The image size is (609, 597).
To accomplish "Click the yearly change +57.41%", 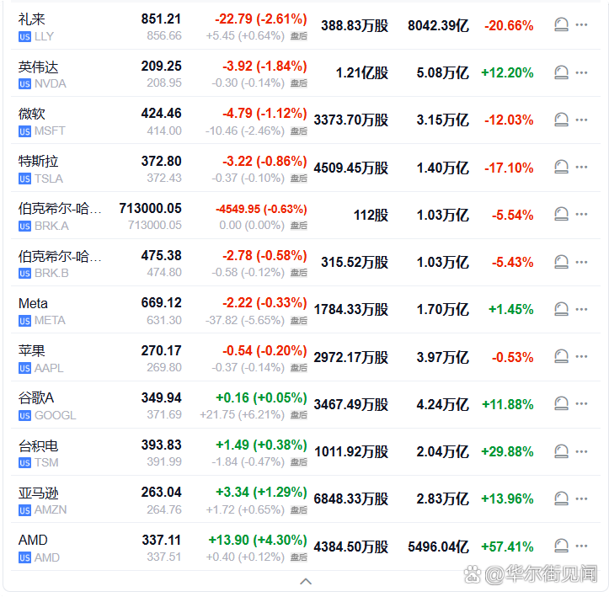I will tap(507, 547).
